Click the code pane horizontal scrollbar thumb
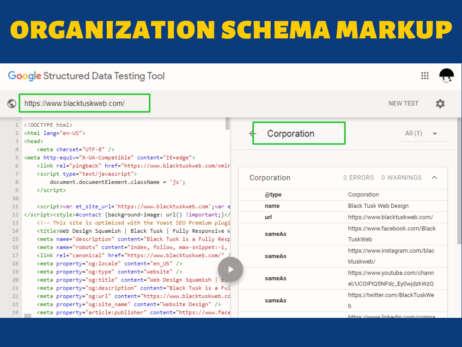462x347 pixels. (28, 316)
